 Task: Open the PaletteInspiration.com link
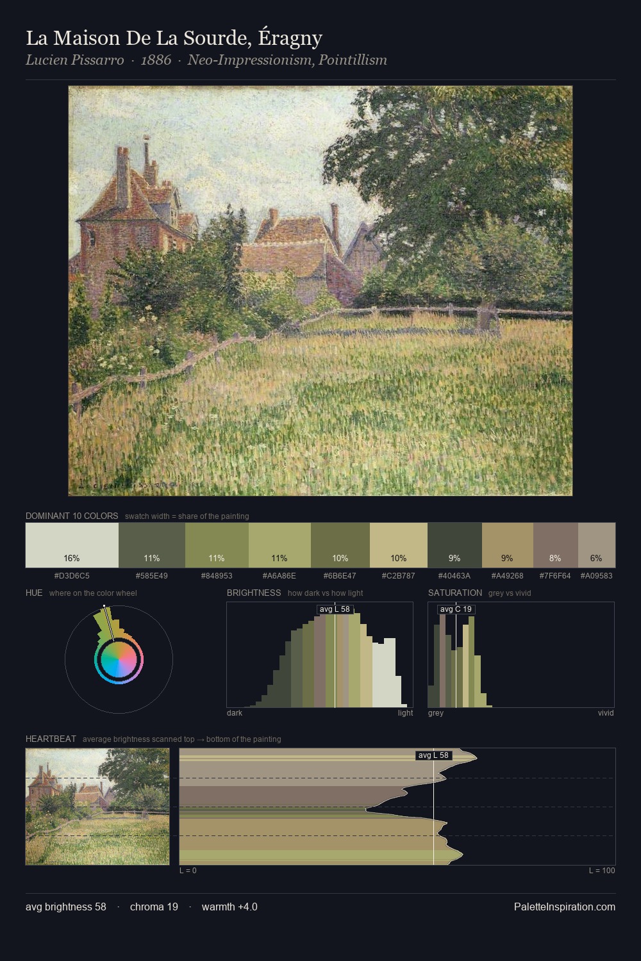(x=565, y=907)
